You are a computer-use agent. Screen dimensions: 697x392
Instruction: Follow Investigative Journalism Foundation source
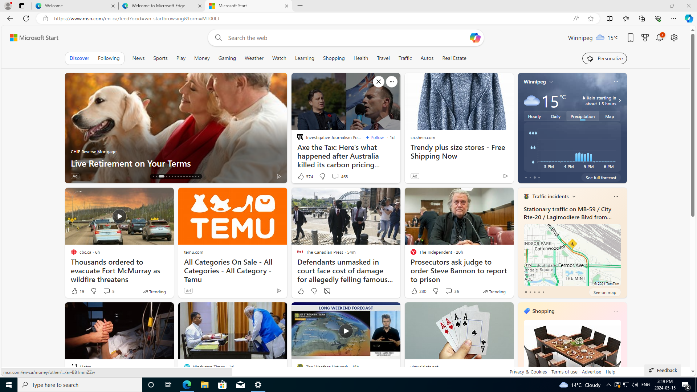(x=375, y=138)
